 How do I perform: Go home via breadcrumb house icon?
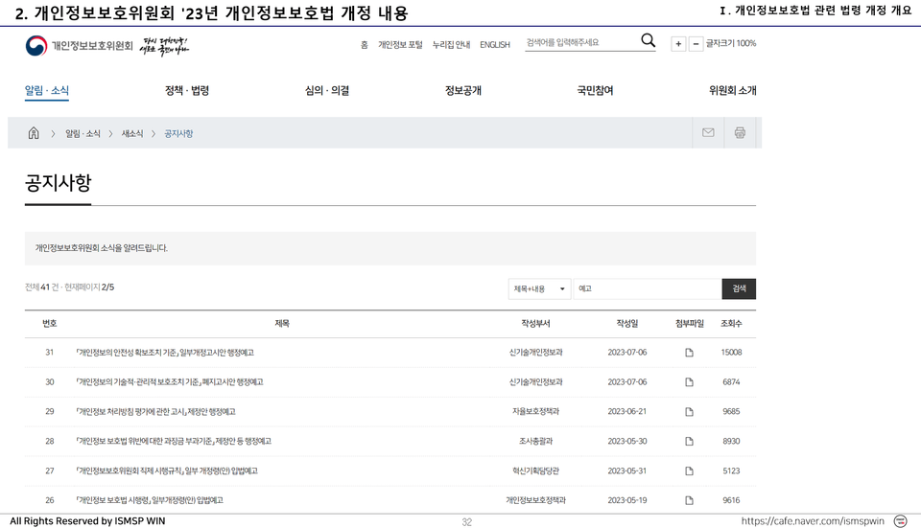pyautogui.click(x=34, y=133)
